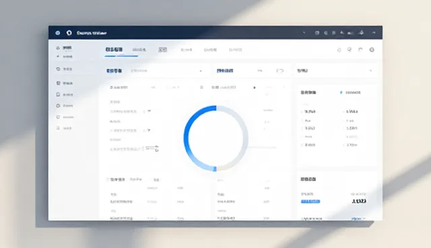The height and width of the screenshot is (248, 431).
Task: Click the curved redo-arrow icon under the header
Action: pos(360,50)
